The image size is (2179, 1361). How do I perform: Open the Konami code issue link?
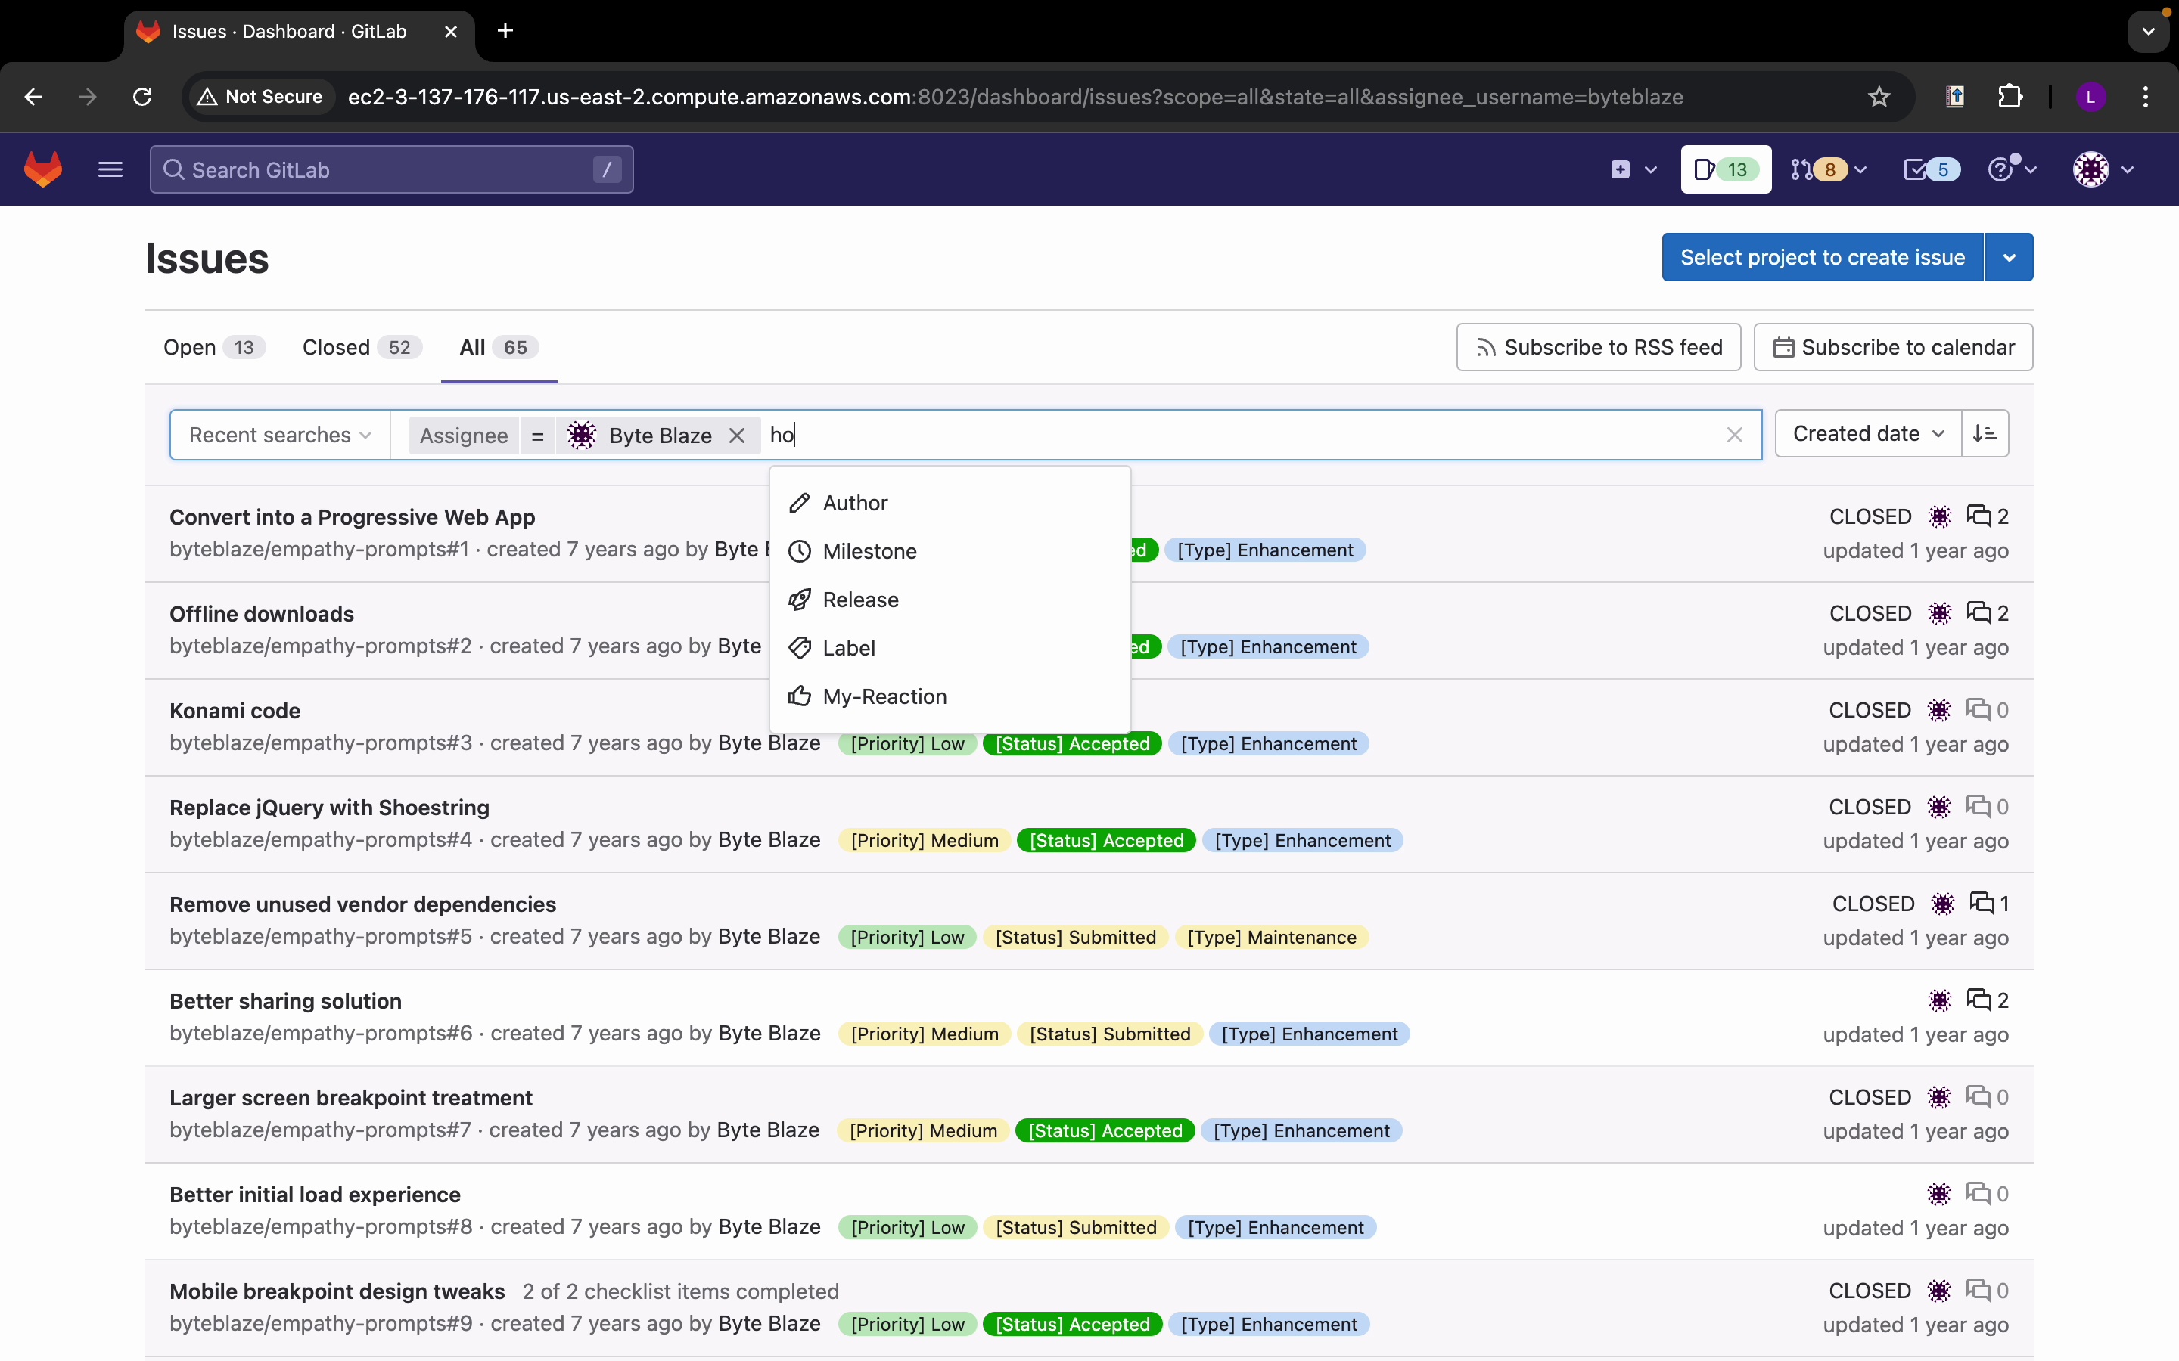point(235,710)
